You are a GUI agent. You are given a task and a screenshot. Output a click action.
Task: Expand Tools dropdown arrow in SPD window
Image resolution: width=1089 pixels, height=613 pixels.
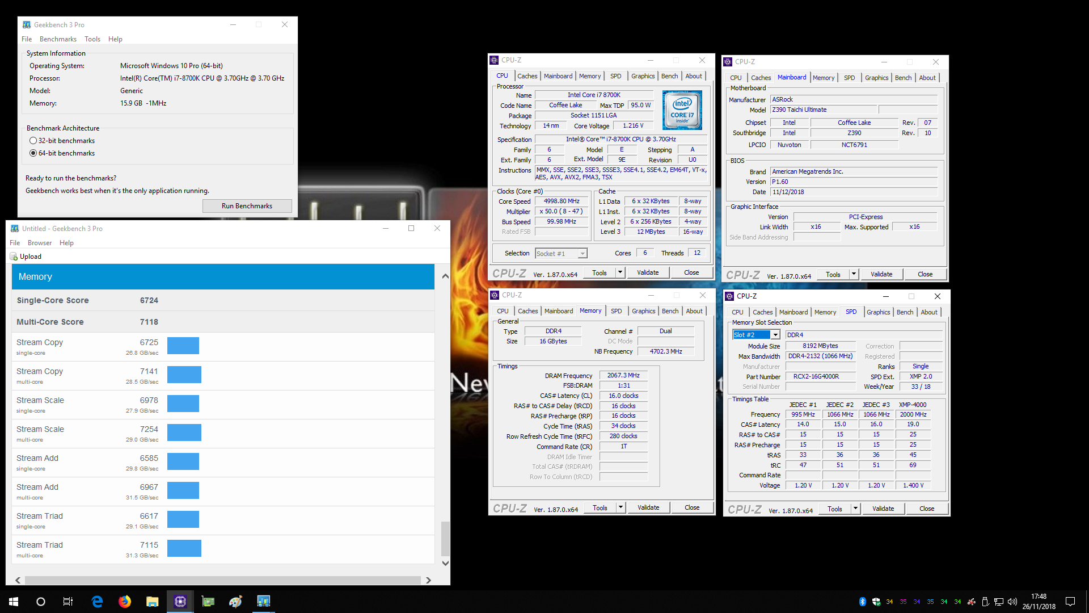[855, 509]
